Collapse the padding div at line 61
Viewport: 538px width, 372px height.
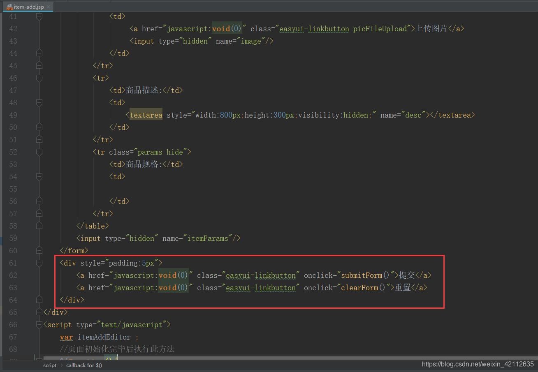click(x=39, y=263)
